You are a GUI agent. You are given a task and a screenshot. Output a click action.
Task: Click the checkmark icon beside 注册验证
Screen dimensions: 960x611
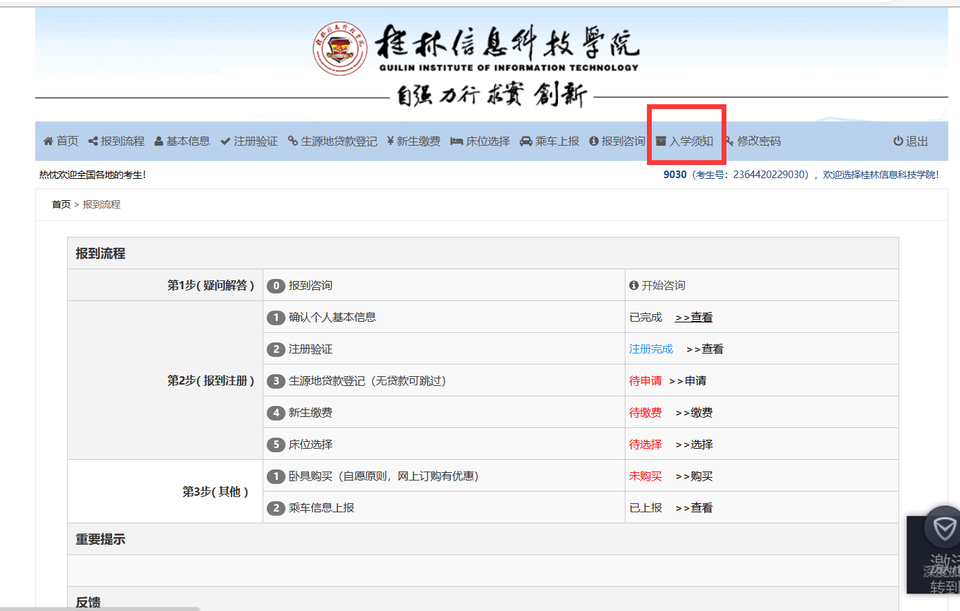[x=225, y=142]
